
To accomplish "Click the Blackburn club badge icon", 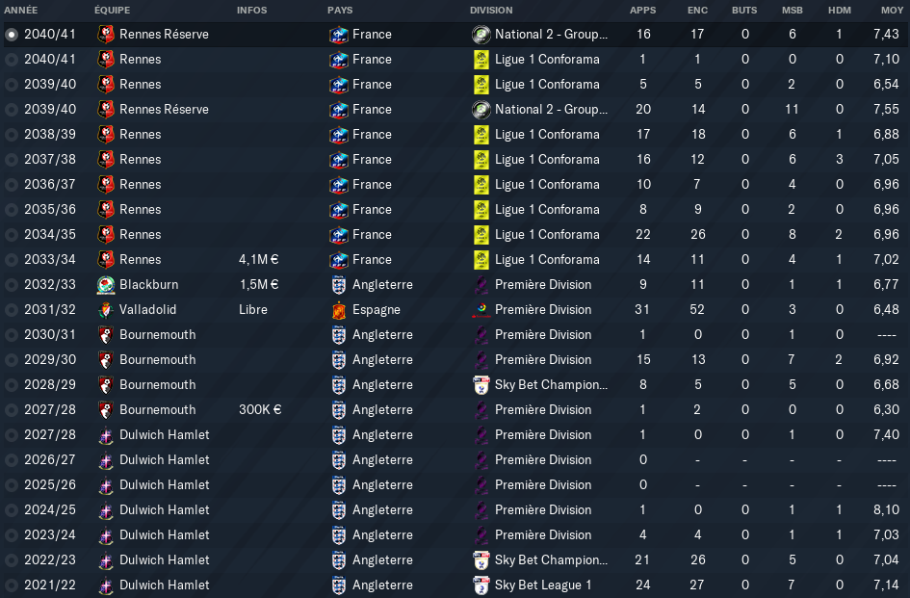I will [106, 284].
